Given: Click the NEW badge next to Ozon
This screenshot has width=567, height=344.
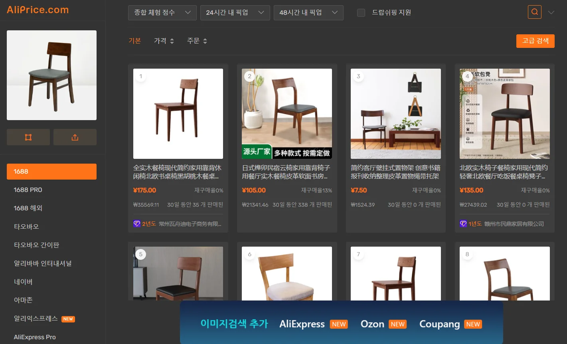Looking at the screenshot, I should pos(398,324).
